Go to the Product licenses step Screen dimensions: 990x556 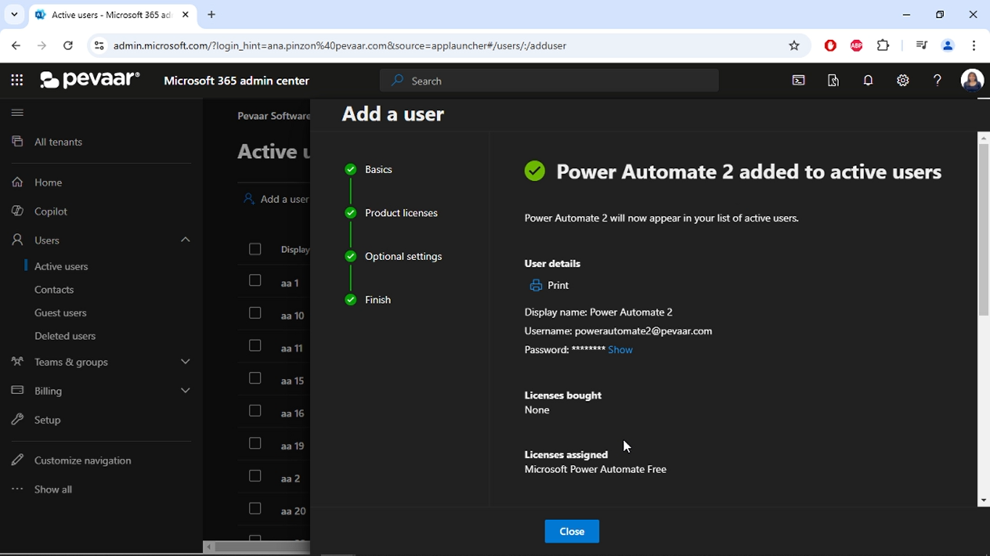point(402,213)
